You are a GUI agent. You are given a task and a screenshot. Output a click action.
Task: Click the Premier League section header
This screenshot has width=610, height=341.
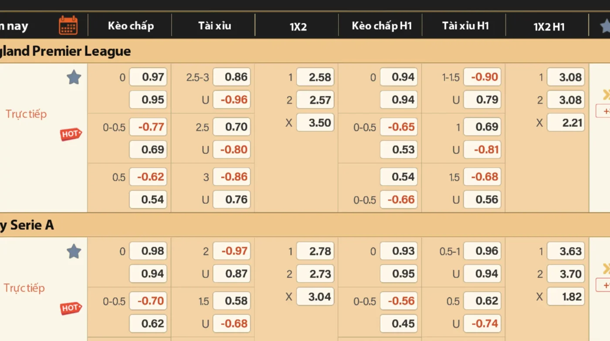pos(305,51)
